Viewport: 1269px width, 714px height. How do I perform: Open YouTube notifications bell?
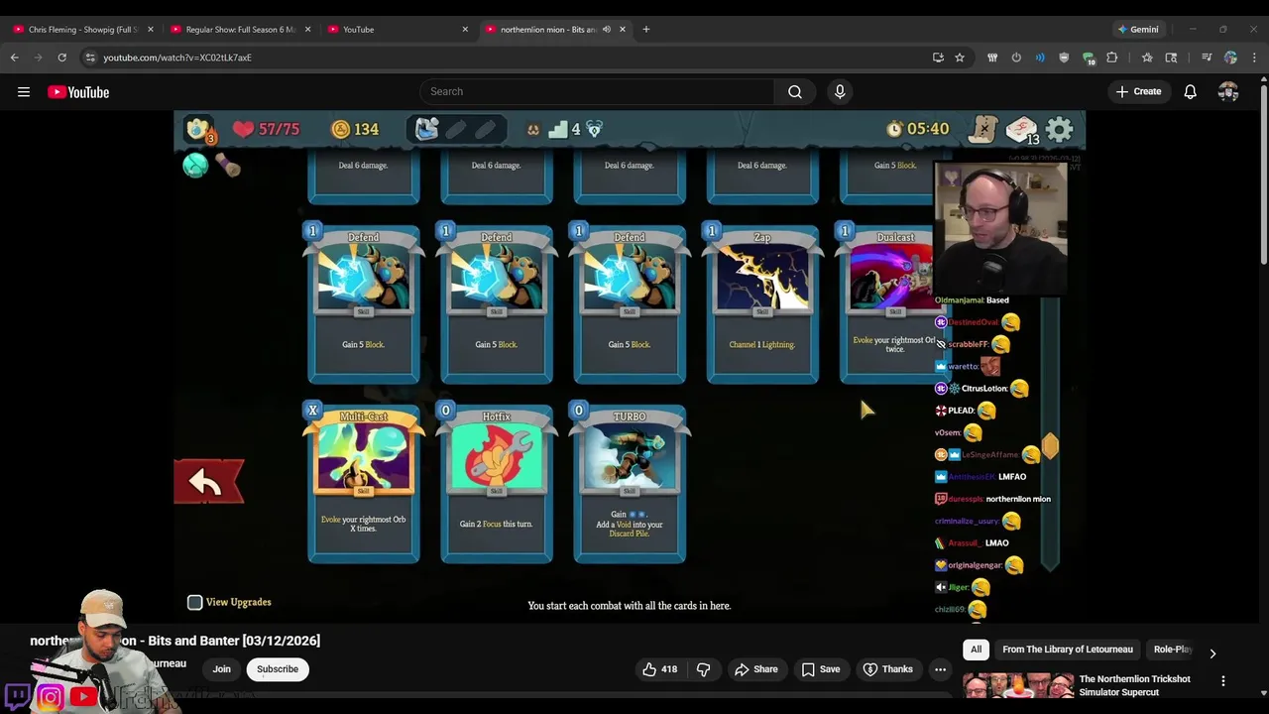click(1190, 92)
